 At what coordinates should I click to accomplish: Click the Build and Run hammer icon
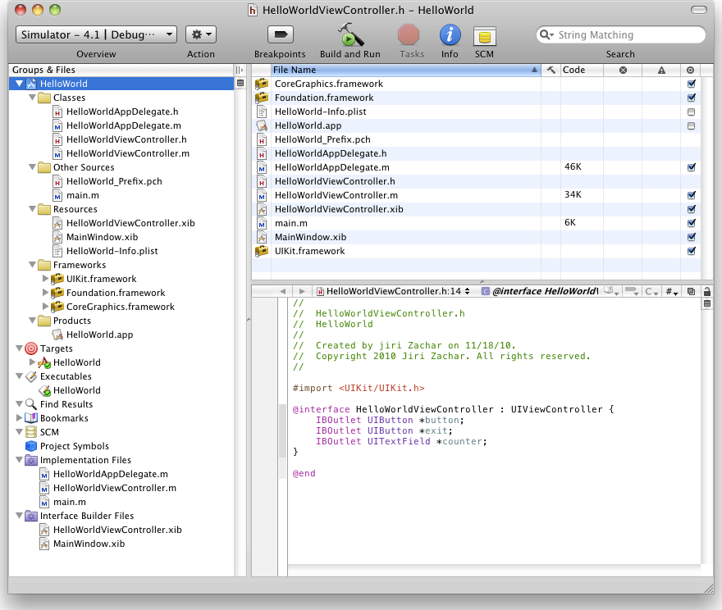pyautogui.click(x=350, y=34)
